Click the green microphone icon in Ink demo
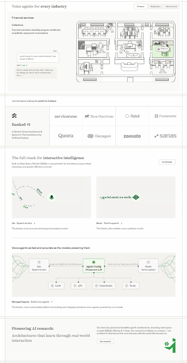This screenshot has width=187, height=363. coord(52,197)
